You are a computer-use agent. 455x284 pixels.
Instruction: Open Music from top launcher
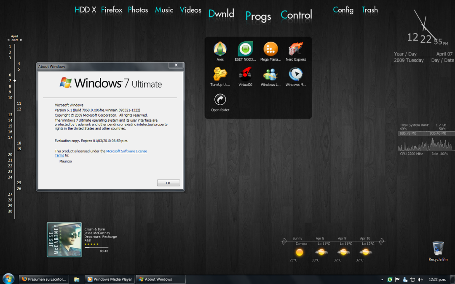[164, 10]
